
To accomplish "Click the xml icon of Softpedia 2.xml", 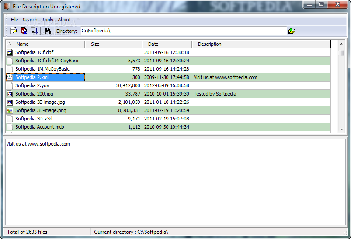I will click(10, 77).
